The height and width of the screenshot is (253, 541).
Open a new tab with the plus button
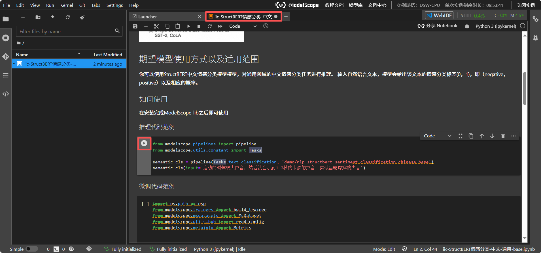point(286,17)
